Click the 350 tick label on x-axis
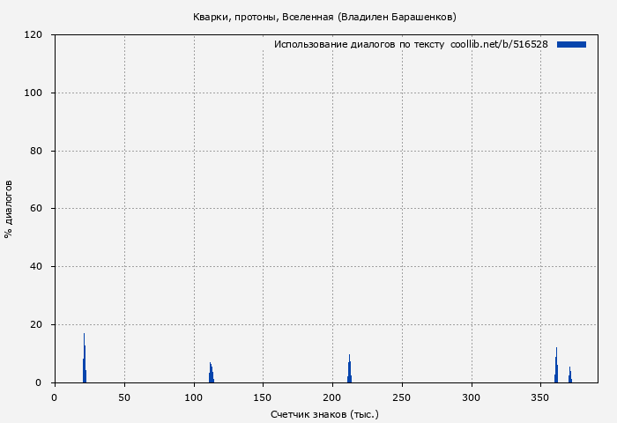The width and height of the screenshot is (617, 423). (x=541, y=397)
